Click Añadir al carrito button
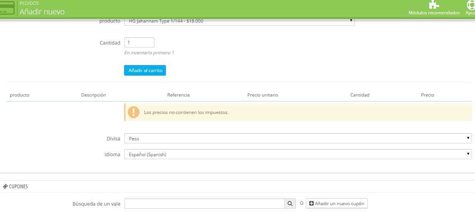 pos(145,71)
